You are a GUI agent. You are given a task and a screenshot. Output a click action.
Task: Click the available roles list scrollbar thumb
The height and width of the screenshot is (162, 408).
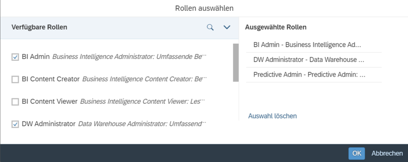(x=236, y=62)
